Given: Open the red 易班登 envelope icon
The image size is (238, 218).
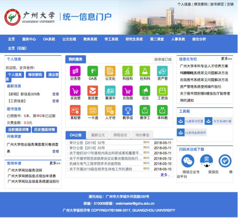Looking at the screenshot, I should coord(93,91).
